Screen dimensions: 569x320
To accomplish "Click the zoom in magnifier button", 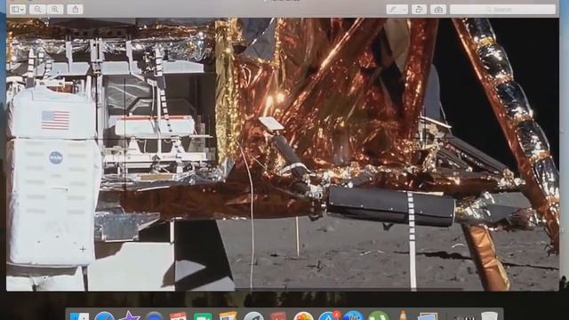I will click(x=55, y=9).
